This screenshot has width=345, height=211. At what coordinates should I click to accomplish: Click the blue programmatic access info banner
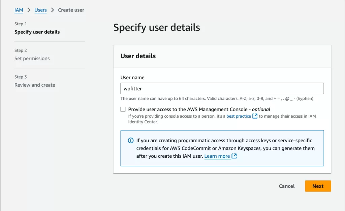222,148
